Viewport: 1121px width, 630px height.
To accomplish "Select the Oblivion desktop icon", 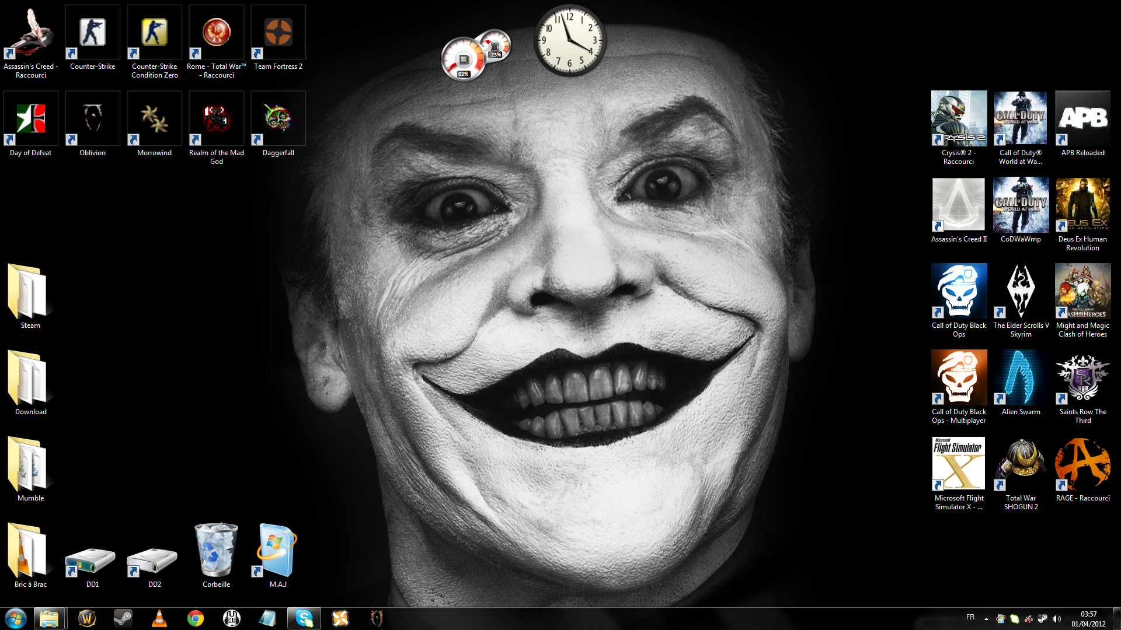I will (92, 124).
